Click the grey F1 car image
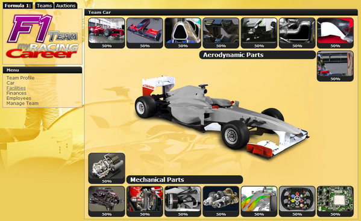This screenshot has width=361, height=221. tap(221, 117)
